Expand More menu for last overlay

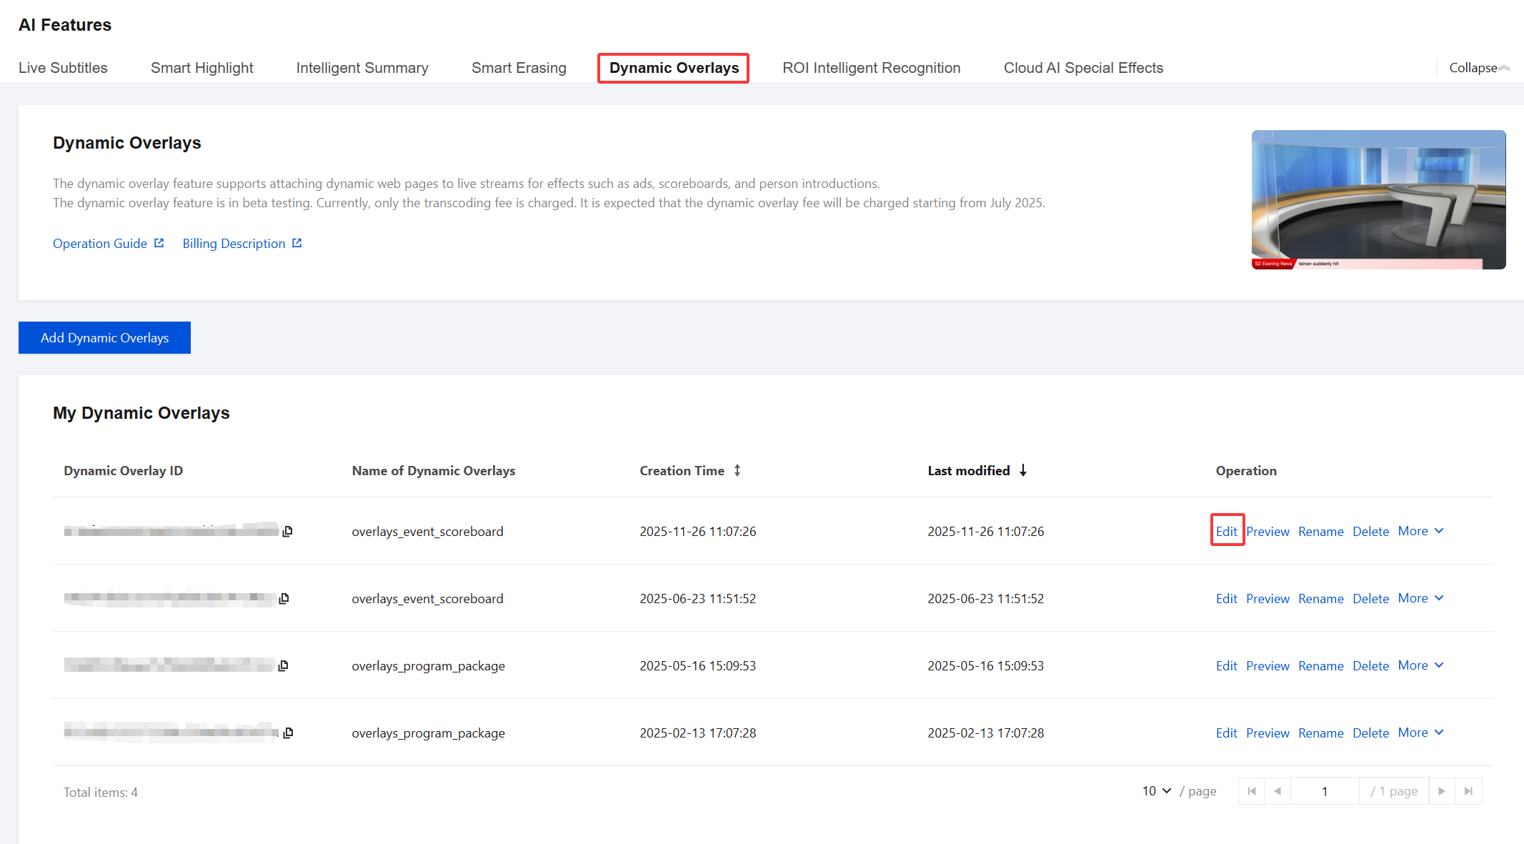1420,733
